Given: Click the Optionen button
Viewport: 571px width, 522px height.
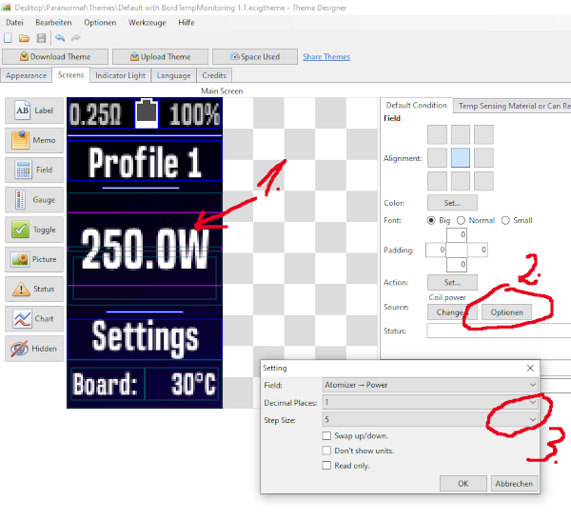Looking at the screenshot, I should [x=515, y=311].
